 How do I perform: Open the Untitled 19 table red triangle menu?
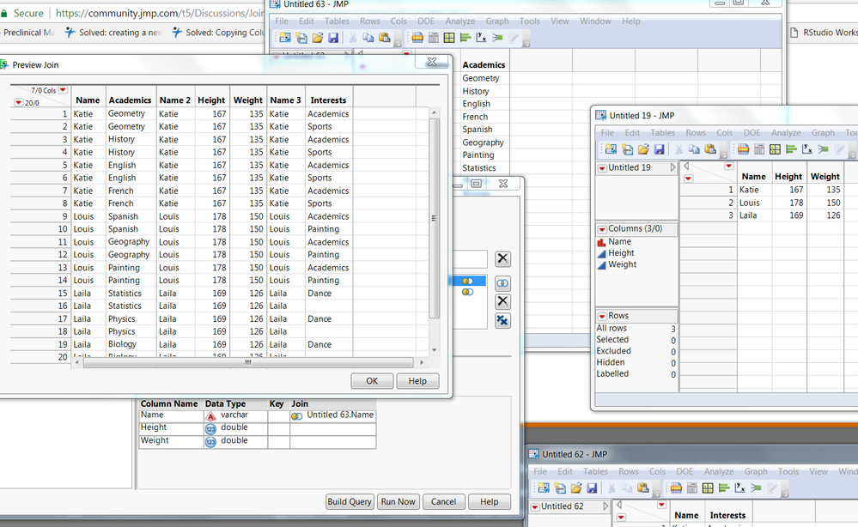point(601,167)
